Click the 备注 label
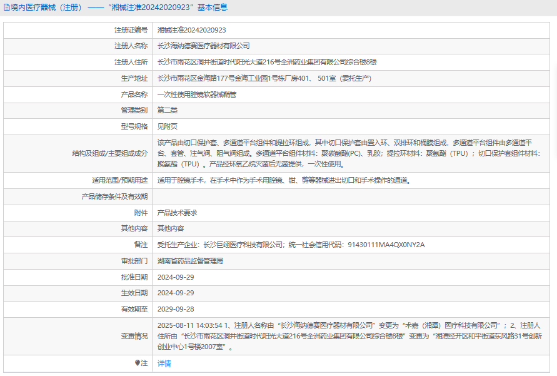Screen dimensions: 557x376 [141, 245]
